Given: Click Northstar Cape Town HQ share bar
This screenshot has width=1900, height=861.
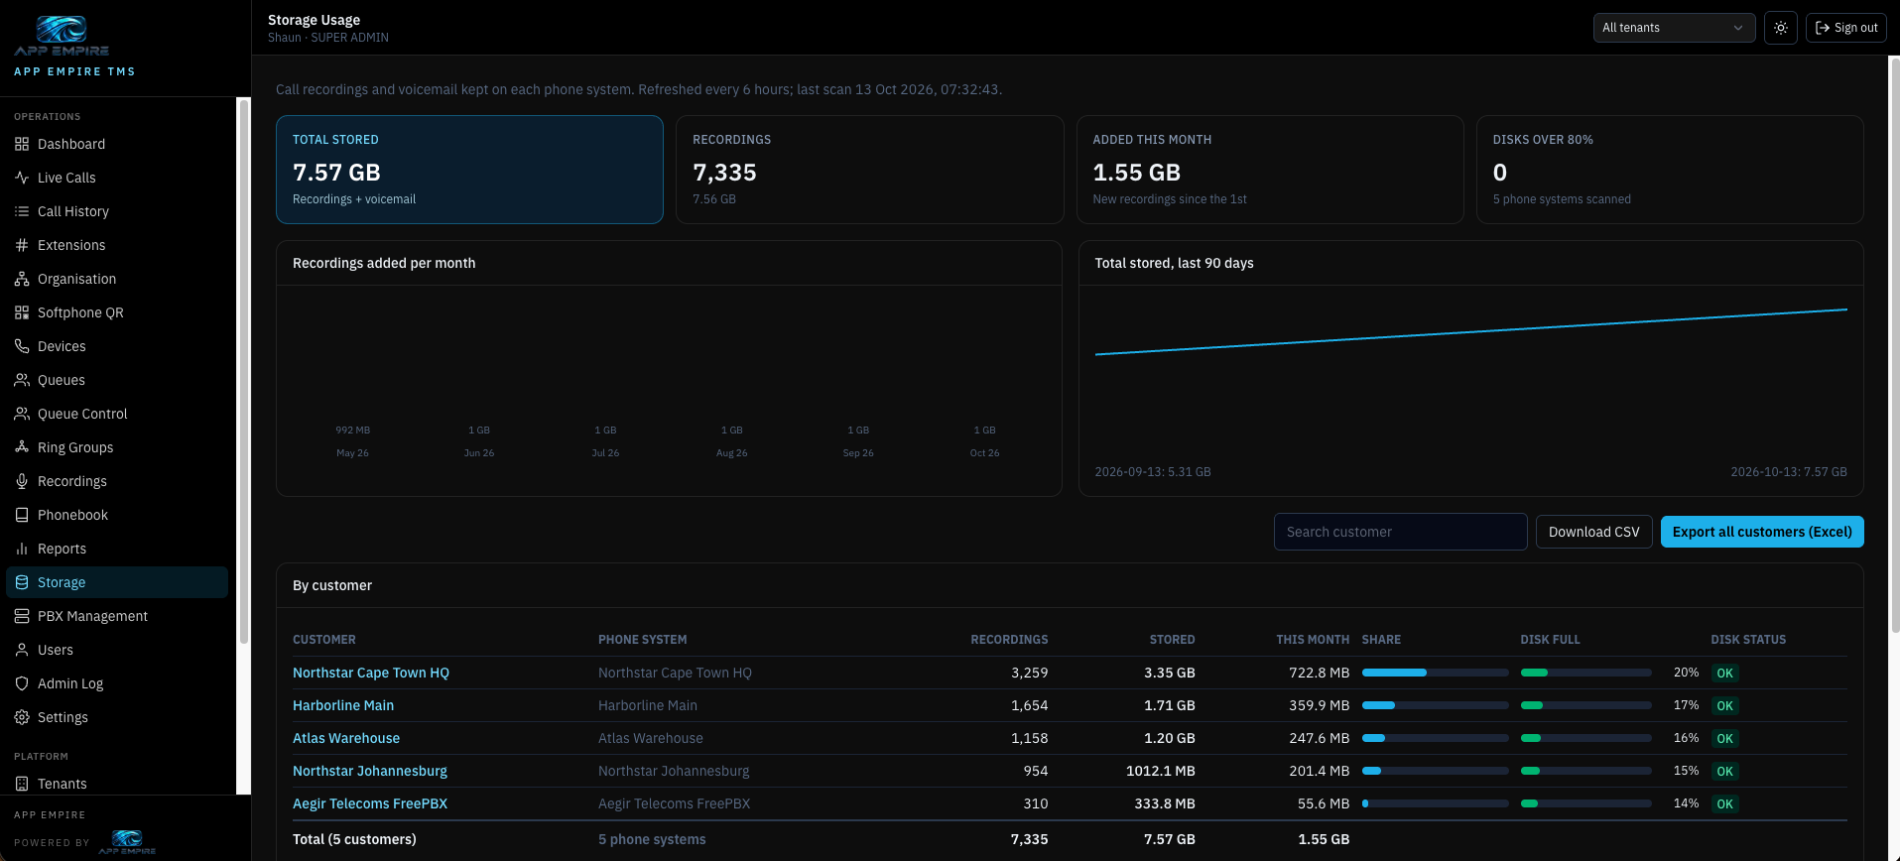Looking at the screenshot, I should (1435, 673).
